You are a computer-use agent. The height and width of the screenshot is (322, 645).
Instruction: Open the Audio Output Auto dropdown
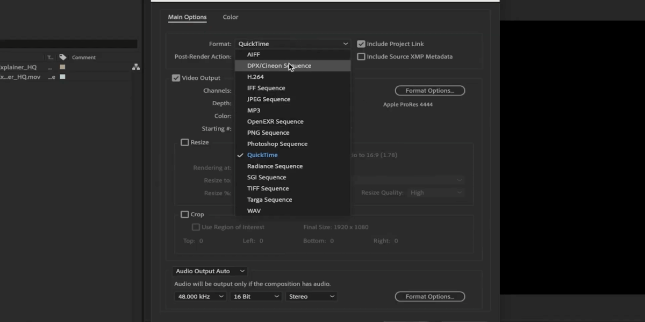[210, 272]
